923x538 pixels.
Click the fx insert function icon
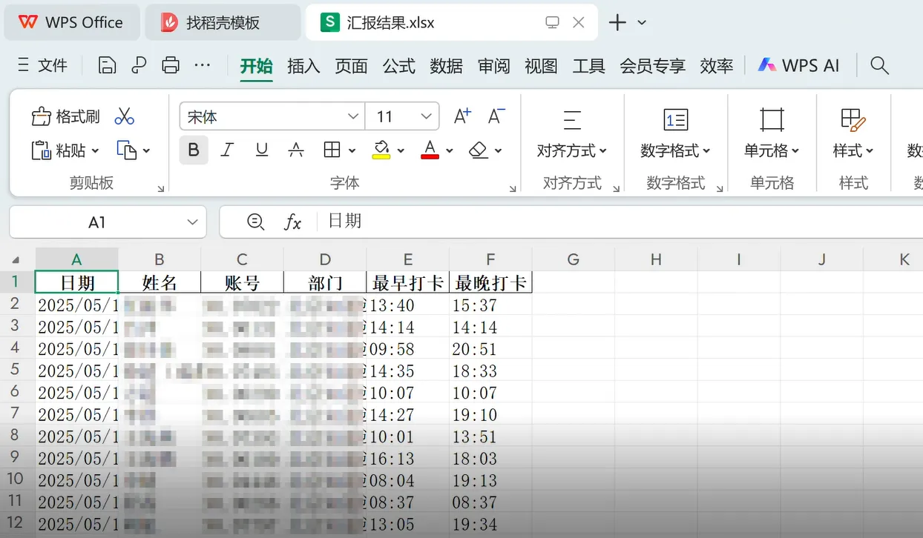[293, 222]
